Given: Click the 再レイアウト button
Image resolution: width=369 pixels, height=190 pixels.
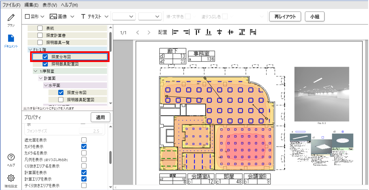Looking at the screenshot, I should tap(285, 17).
